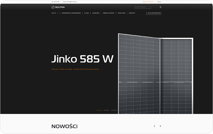213x134 pixels.
Task: Open the O Nas page
Action: point(87,13)
